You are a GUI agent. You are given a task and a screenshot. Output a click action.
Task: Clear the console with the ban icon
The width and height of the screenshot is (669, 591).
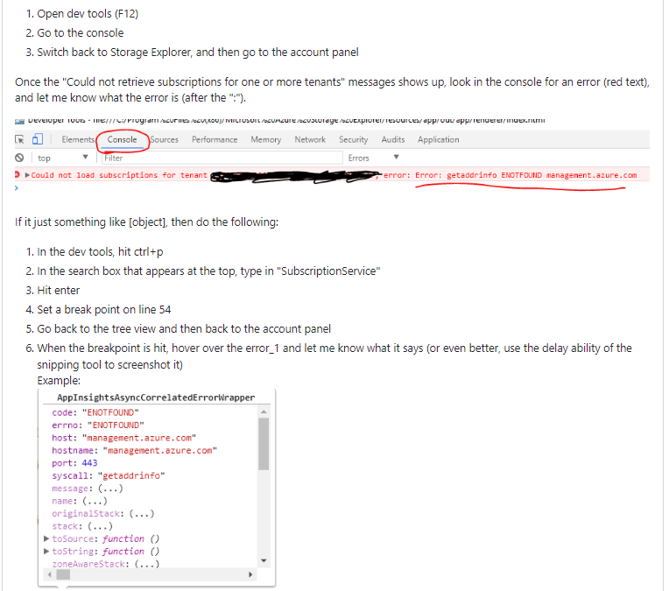tap(19, 158)
